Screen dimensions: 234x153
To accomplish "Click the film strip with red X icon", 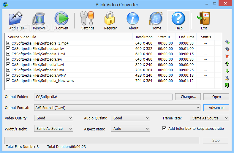I will point(227,49).
